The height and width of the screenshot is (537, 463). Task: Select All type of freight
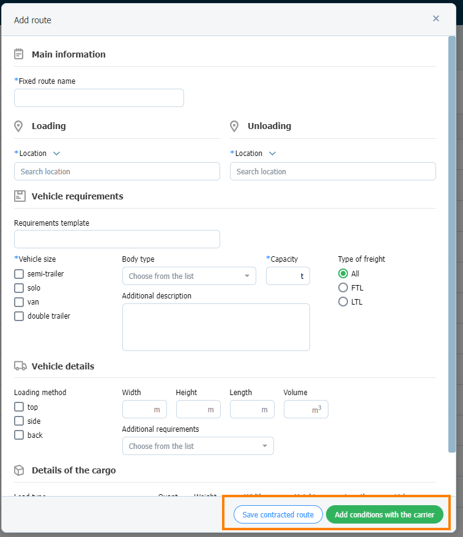(343, 273)
